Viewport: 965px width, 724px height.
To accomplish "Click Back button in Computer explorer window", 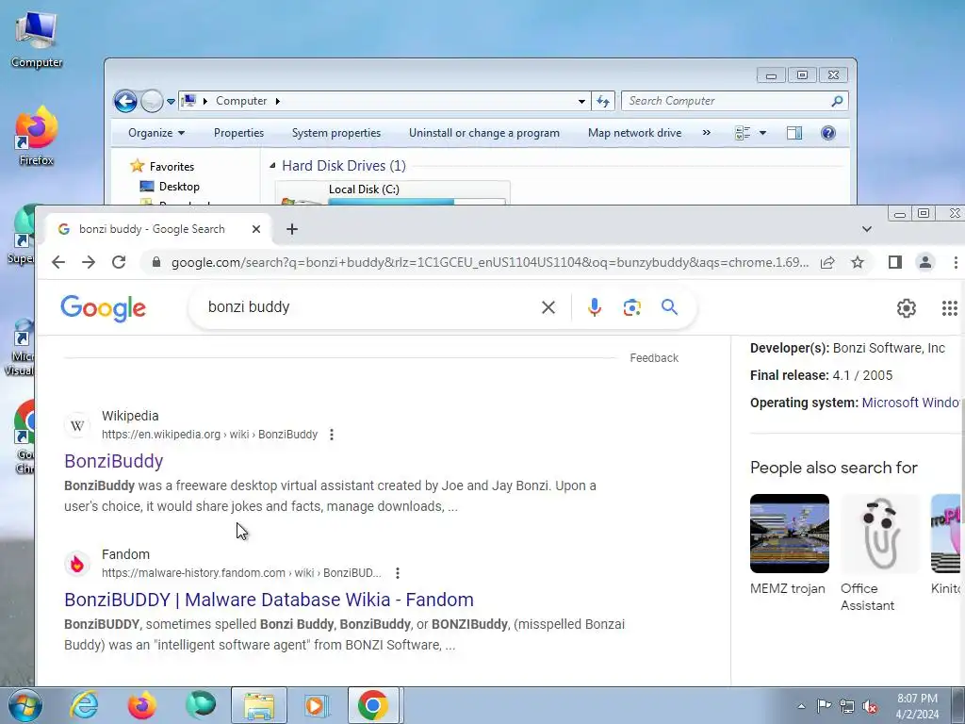I will (125, 101).
